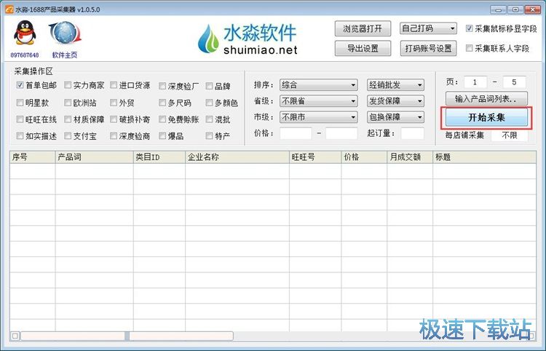
Task: Click the 软件主页 link text
Action: 65,55
